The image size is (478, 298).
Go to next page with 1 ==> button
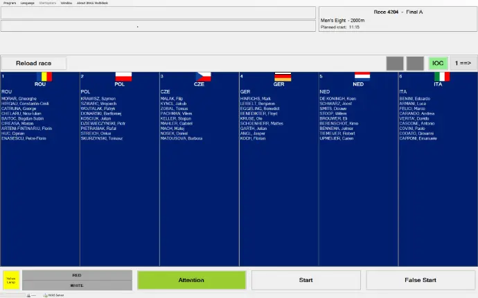pos(463,63)
